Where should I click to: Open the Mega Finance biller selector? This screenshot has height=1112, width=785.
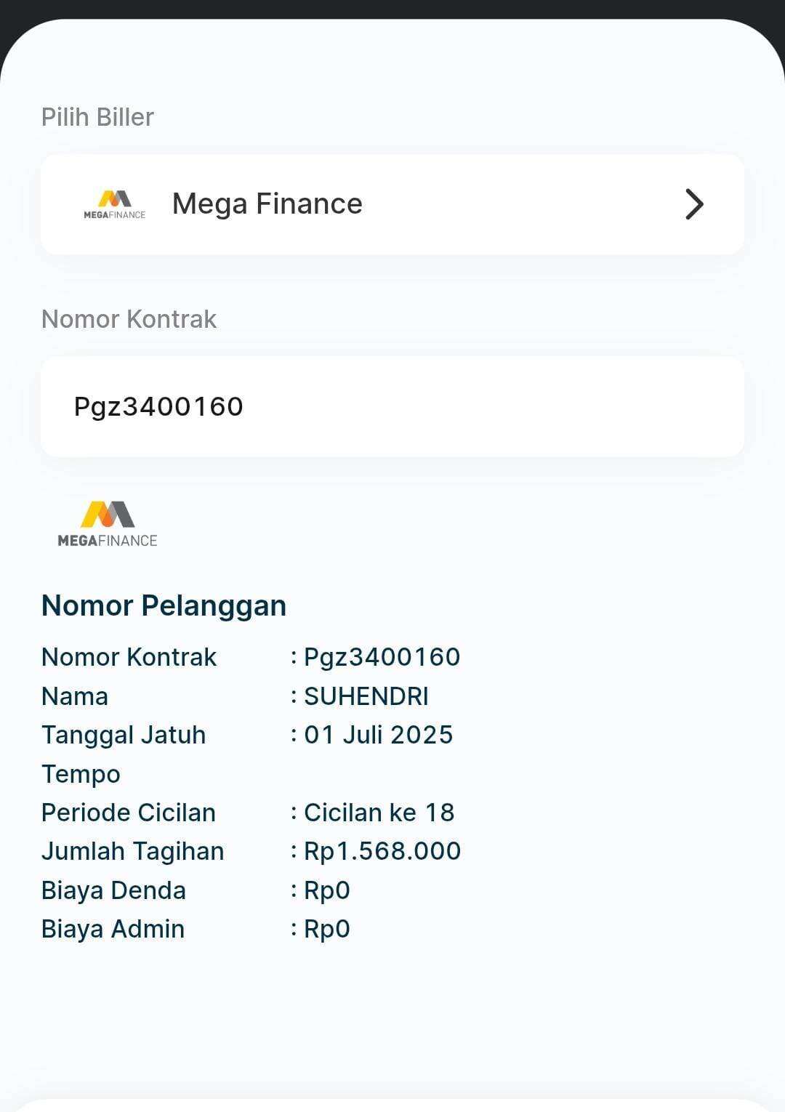pos(392,204)
